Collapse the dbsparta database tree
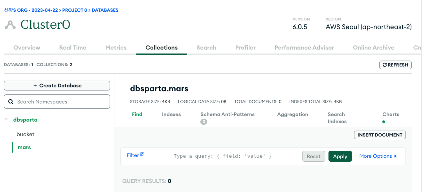The height and width of the screenshot is (192, 422). point(6,120)
